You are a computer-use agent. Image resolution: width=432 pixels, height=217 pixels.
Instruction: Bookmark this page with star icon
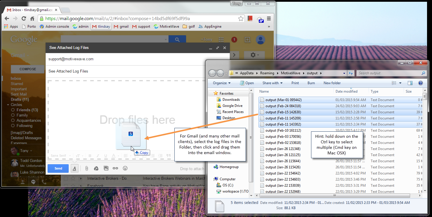point(241,19)
